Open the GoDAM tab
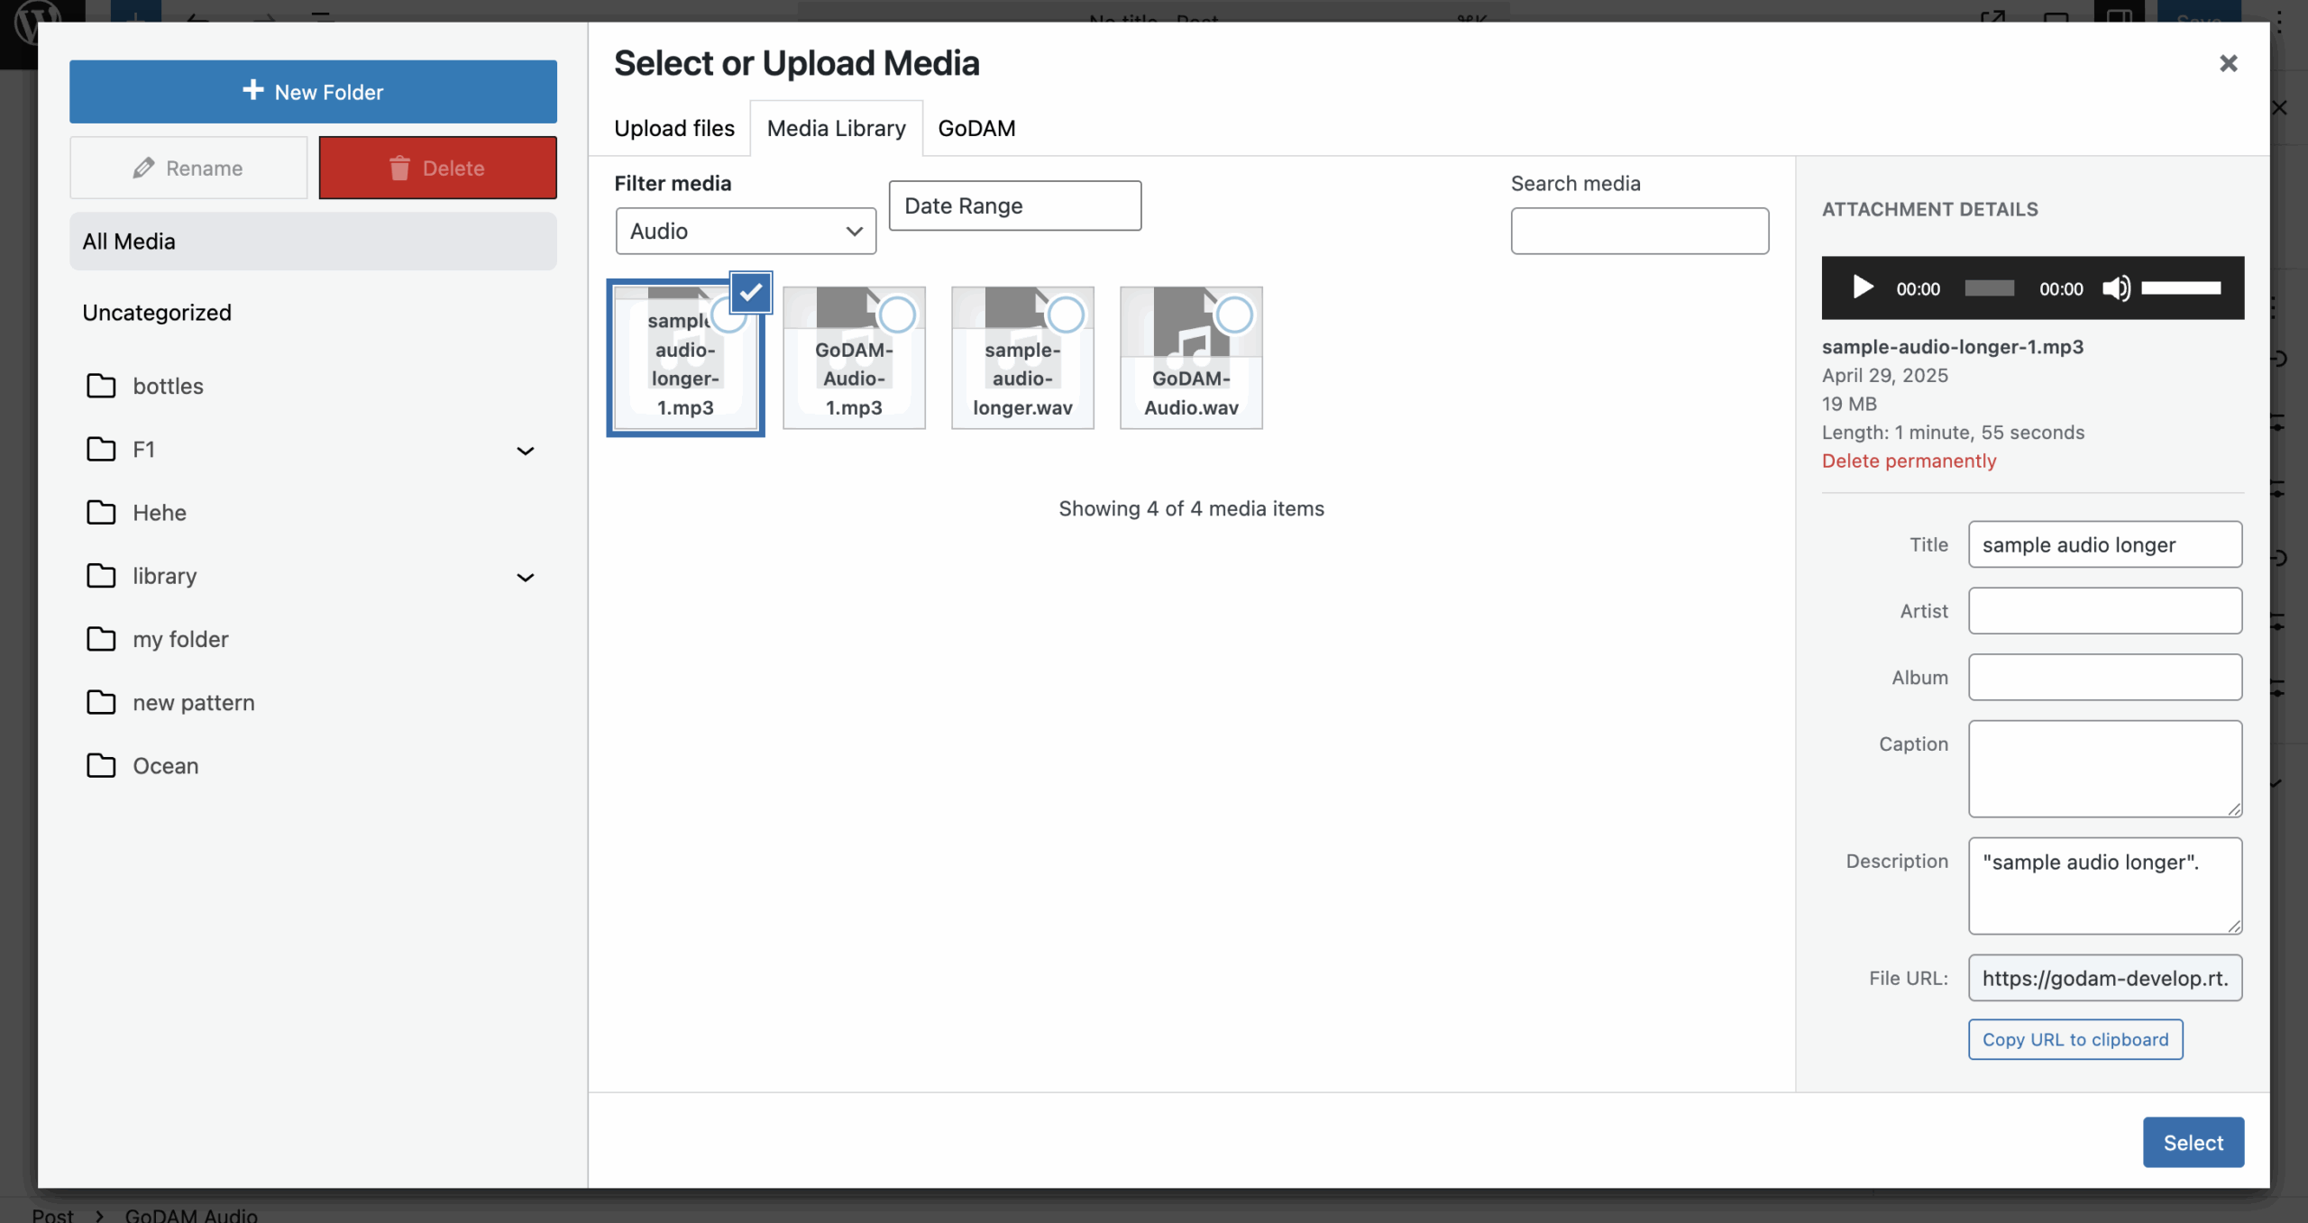2308x1223 pixels. (x=976, y=128)
